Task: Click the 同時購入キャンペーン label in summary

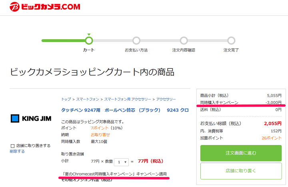Action: pyautogui.click(x=219, y=102)
